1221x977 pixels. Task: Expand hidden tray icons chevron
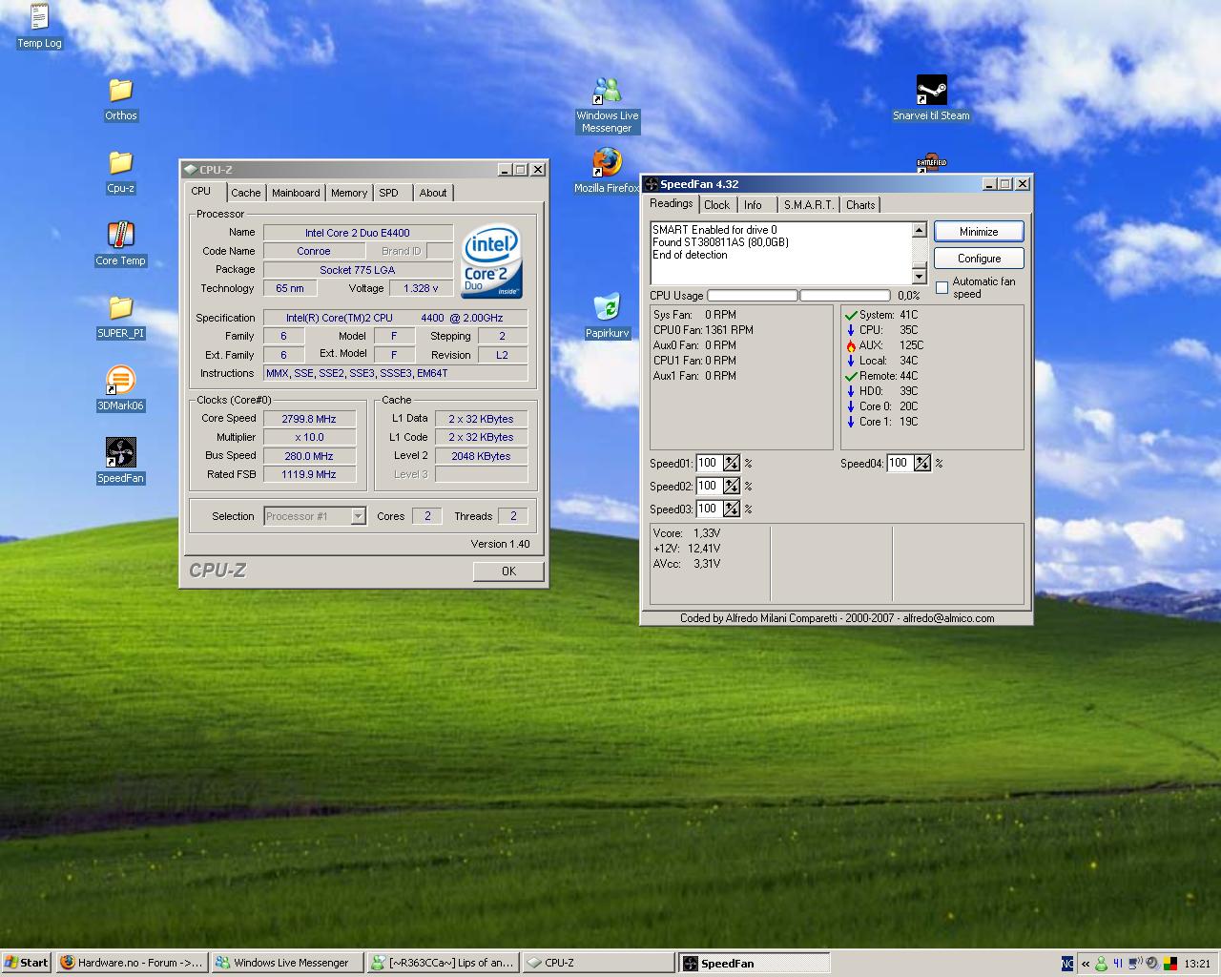point(1085,964)
